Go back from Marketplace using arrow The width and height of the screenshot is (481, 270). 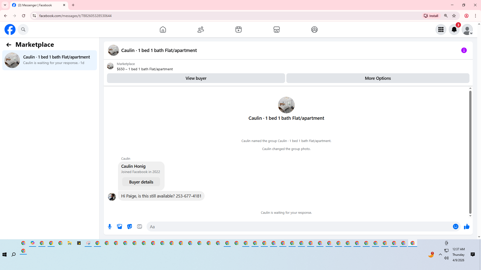pyautogui.click(x=9, y=45)
